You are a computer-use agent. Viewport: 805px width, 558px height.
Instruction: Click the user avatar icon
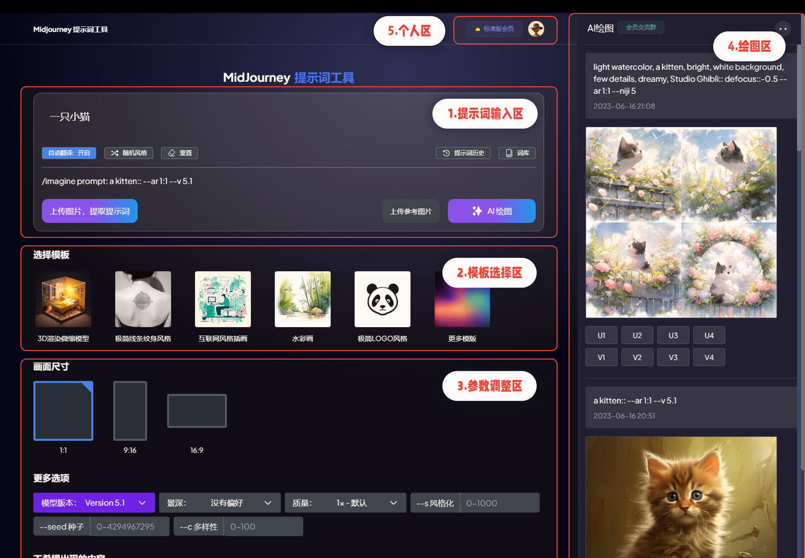coord(536,29)
